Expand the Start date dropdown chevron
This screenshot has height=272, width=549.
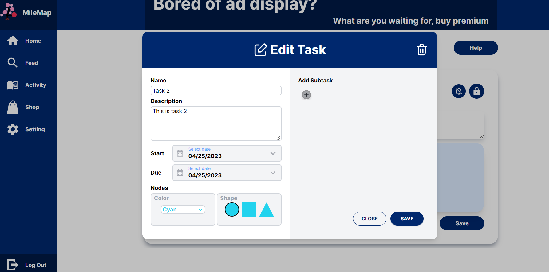point(273,153)
